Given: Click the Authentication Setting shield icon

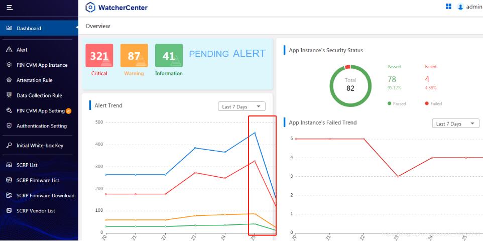Looking at the screenshot, I should click(x=9, y=126).
